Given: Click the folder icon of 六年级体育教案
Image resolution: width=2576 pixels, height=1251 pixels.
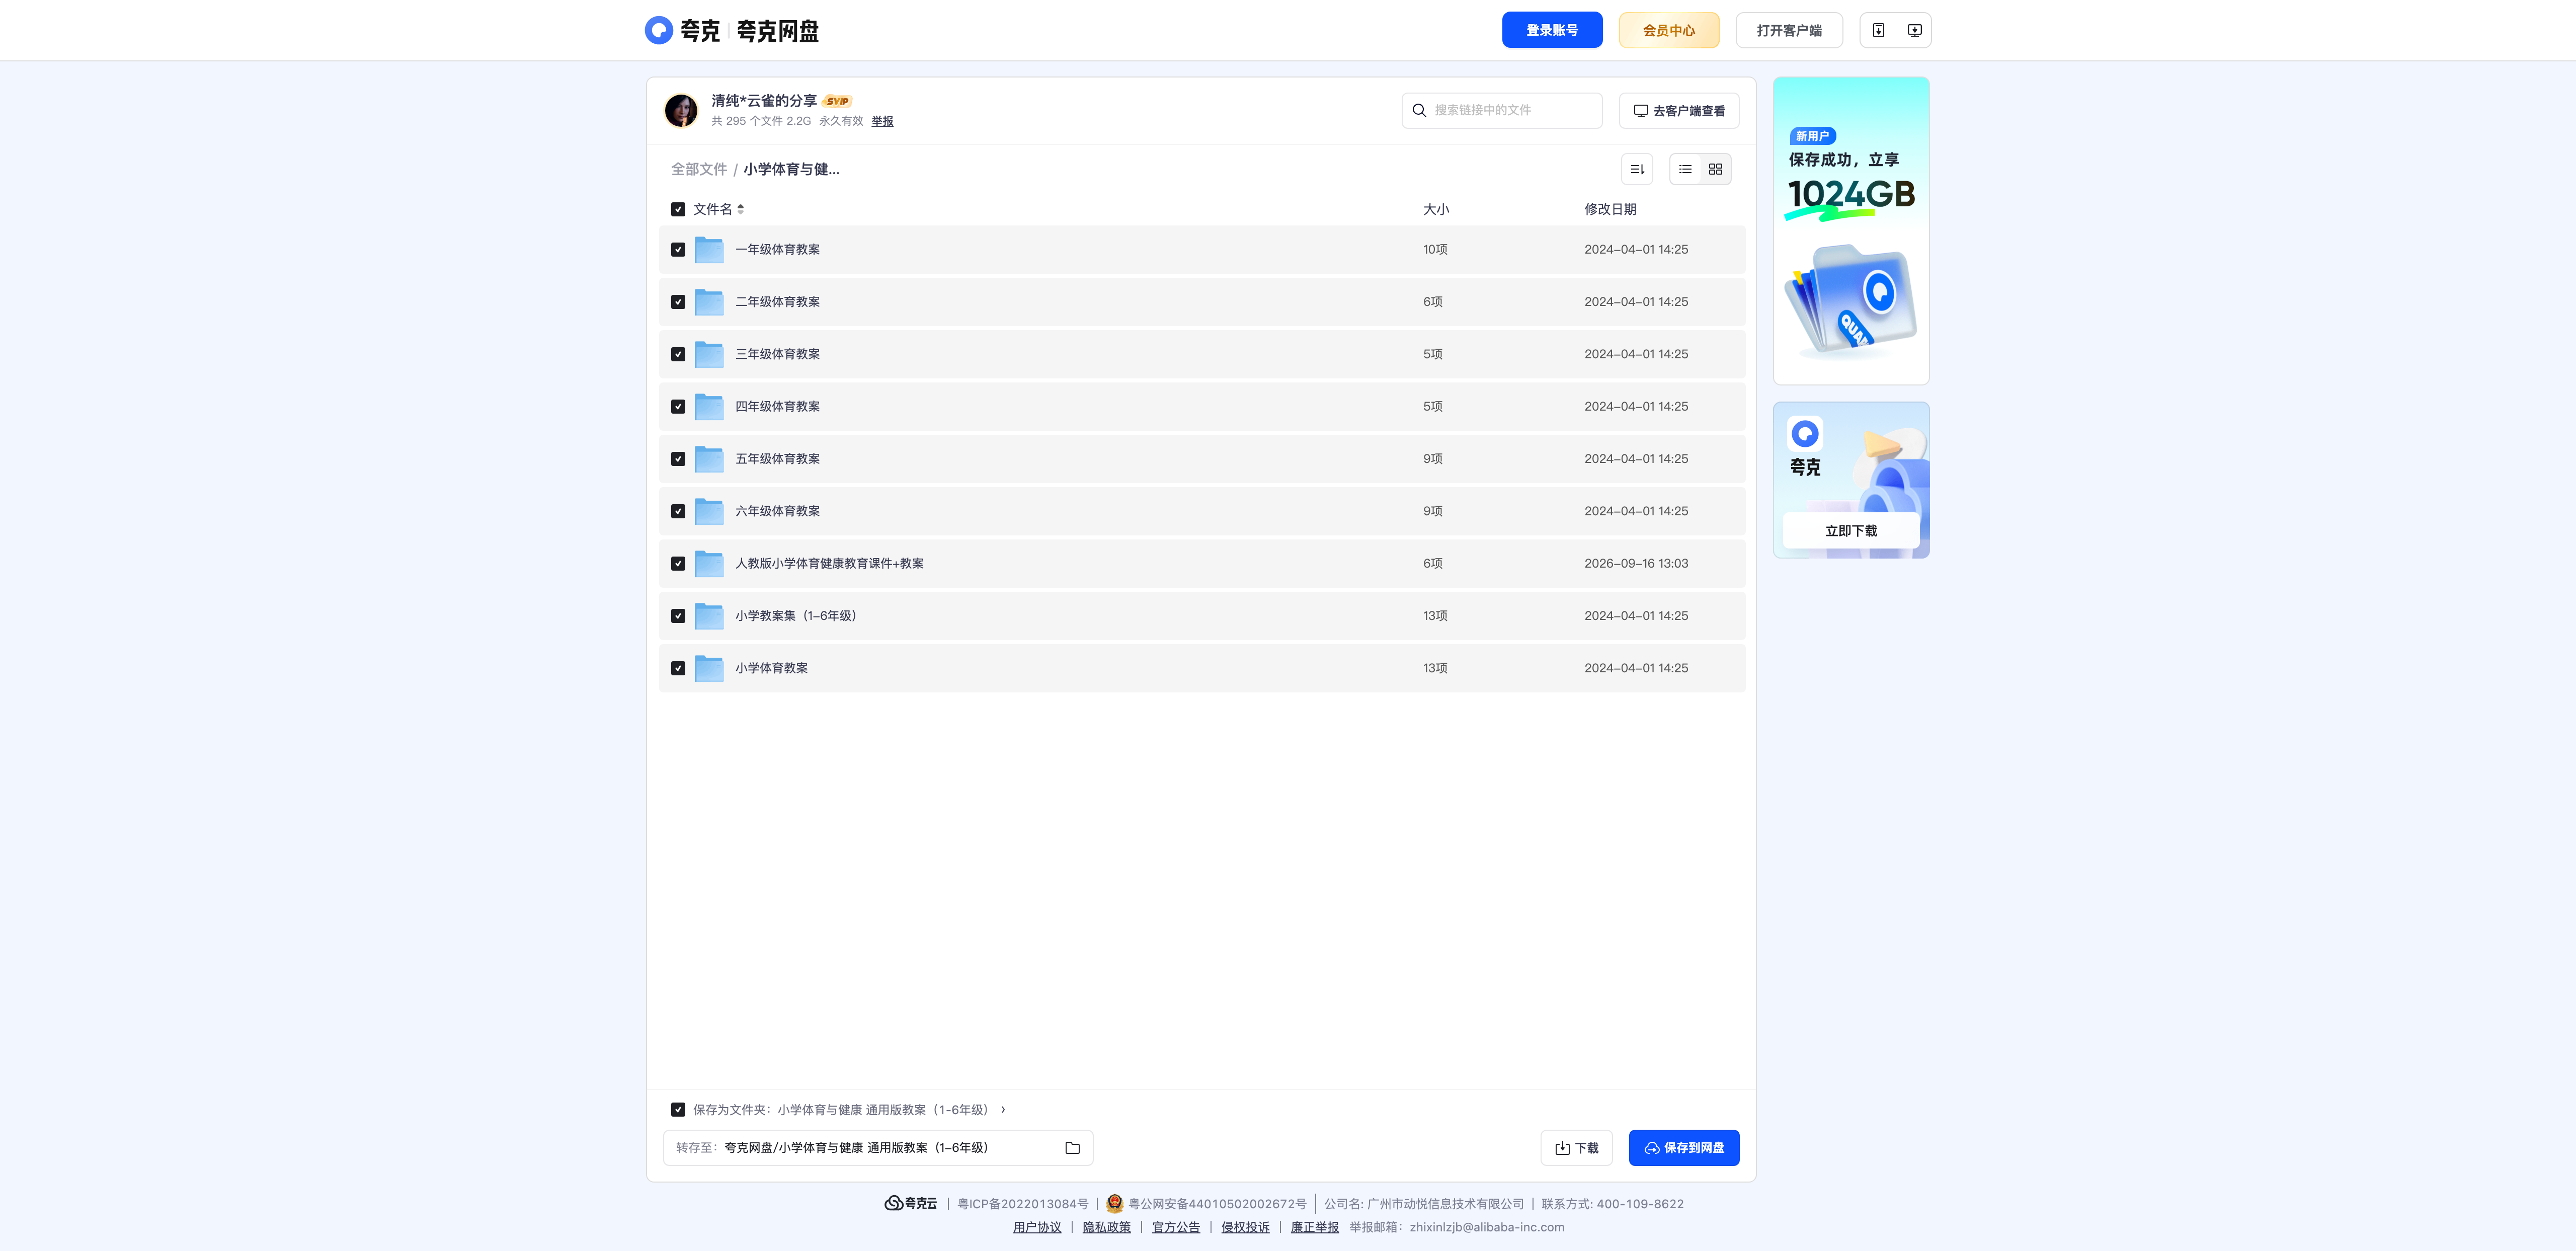Looking at the screenshot, I should coord(709,511).
